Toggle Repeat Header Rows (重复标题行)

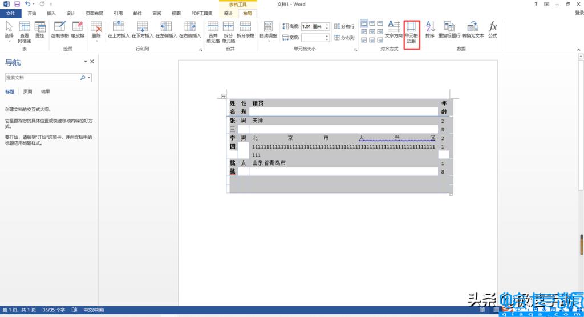point(449,30)
